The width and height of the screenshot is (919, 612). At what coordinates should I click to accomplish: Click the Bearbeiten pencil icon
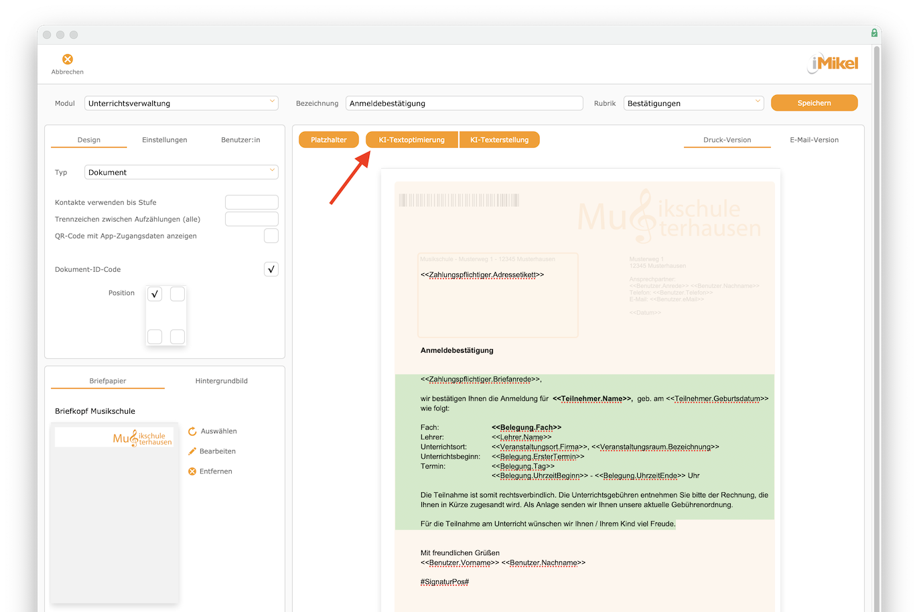[192, 451]
